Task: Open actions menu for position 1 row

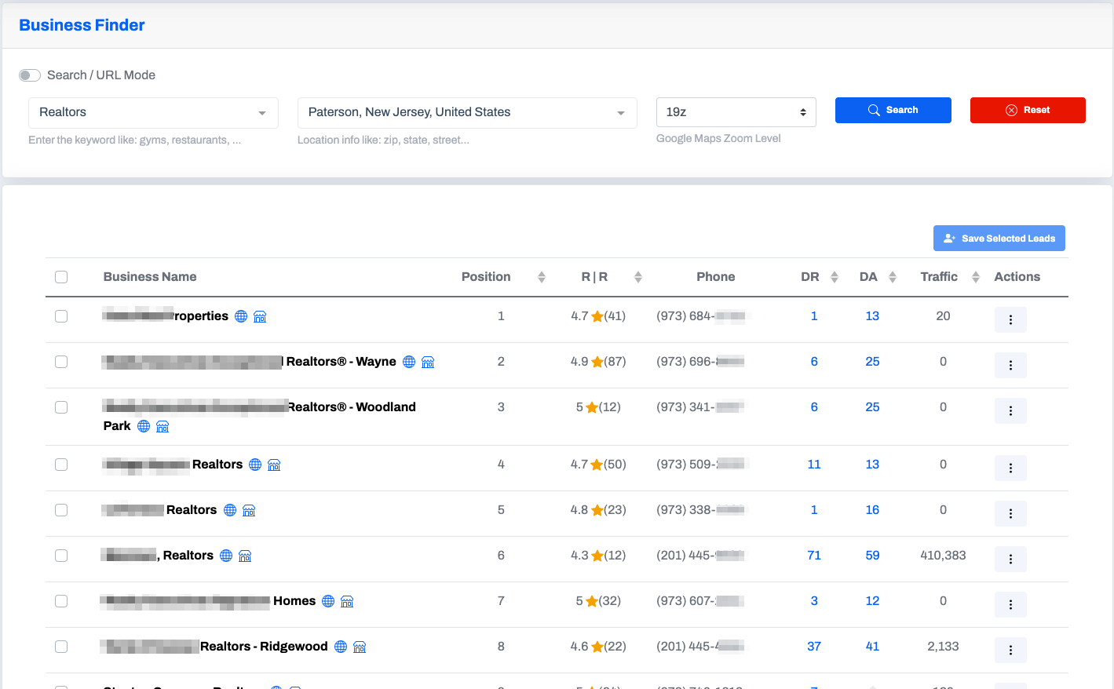Action: [x=1010, y=319]
